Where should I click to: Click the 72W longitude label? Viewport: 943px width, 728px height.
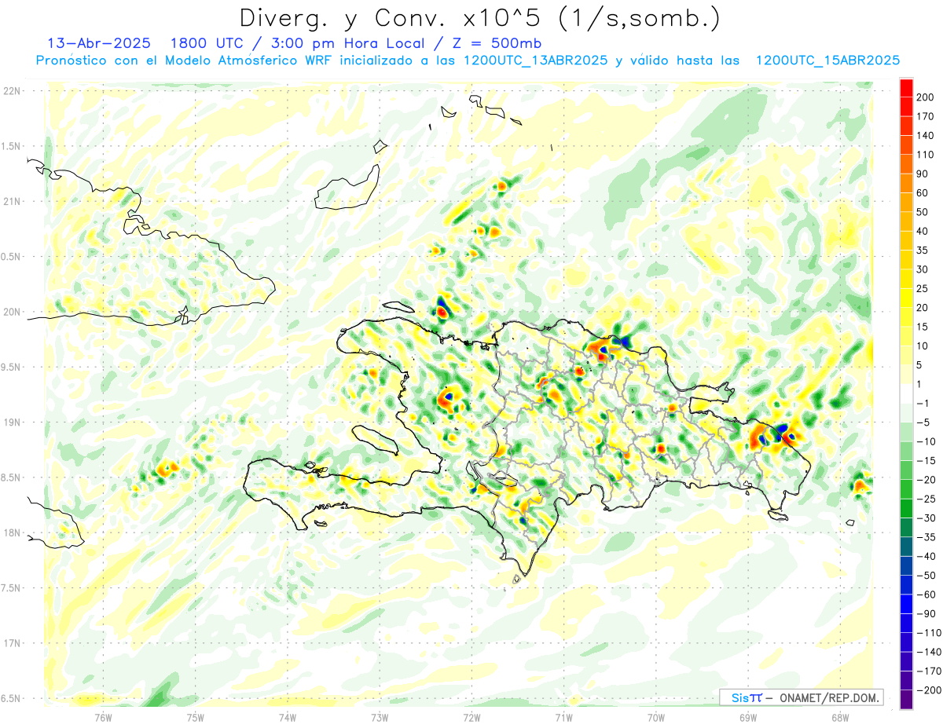[x=472, y=717]
